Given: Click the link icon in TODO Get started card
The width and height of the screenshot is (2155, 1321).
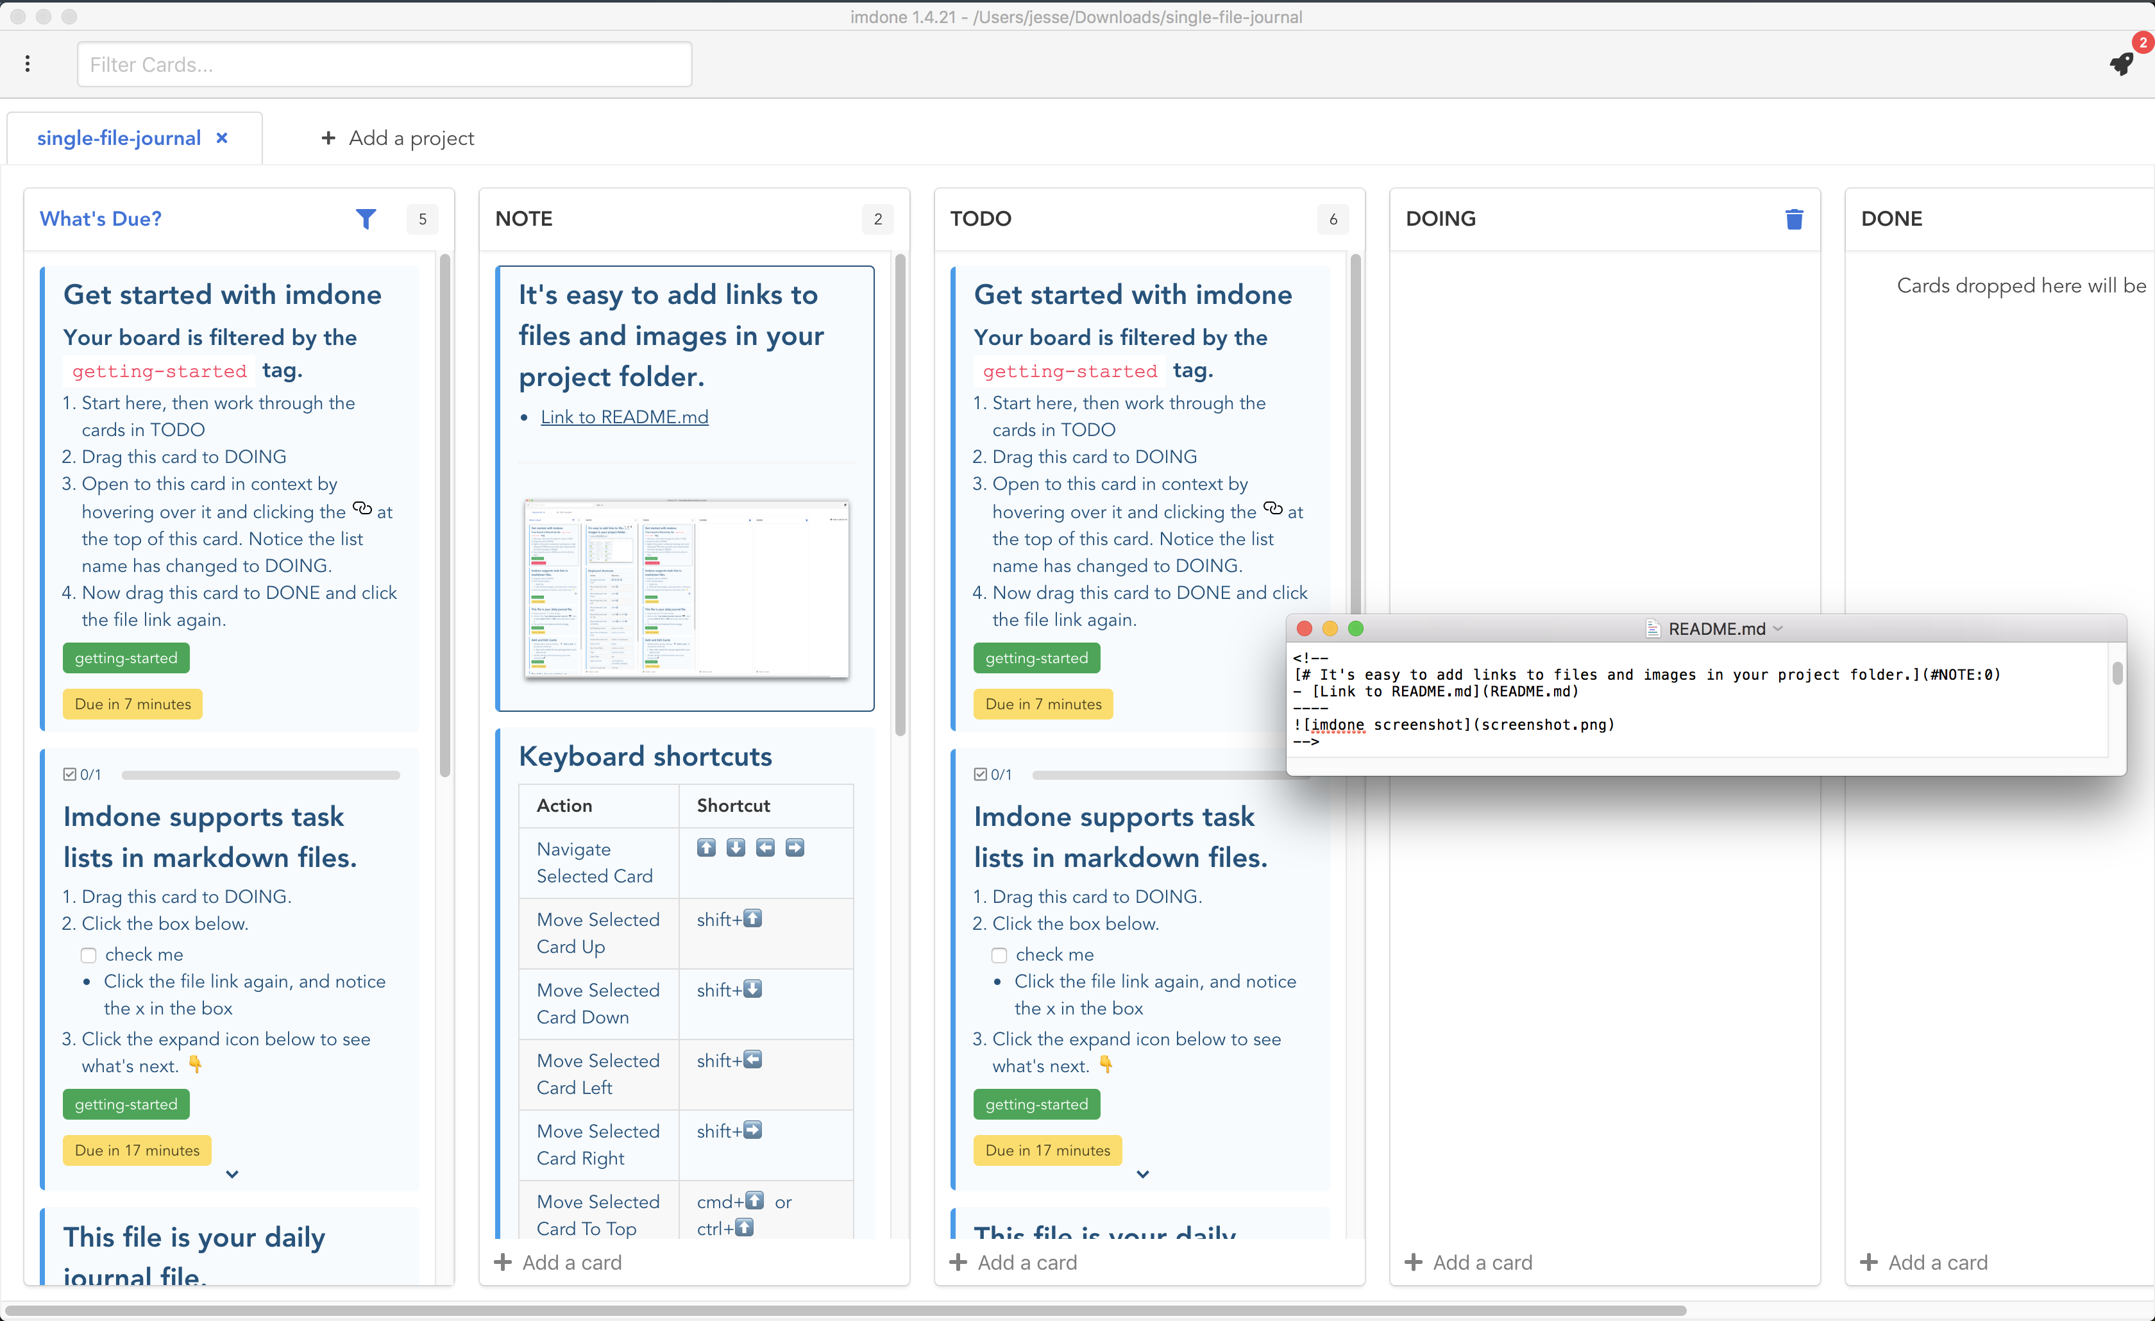Looking at the screenshot, I should [1272, 508].
